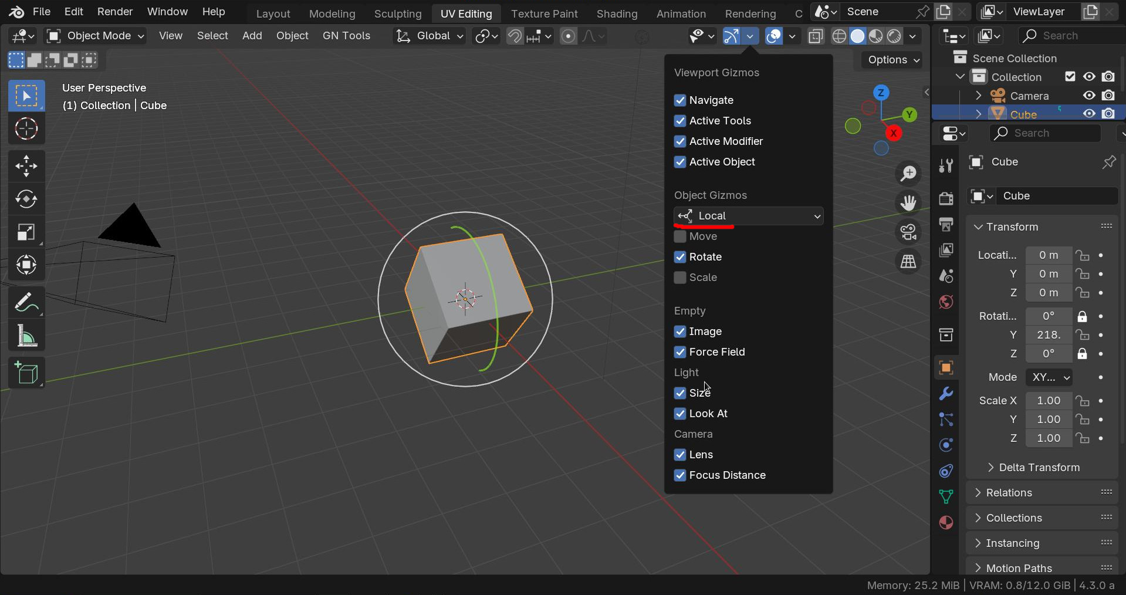
Task: Switch to wireframe viewport shading
Action: tap(839, 36)
